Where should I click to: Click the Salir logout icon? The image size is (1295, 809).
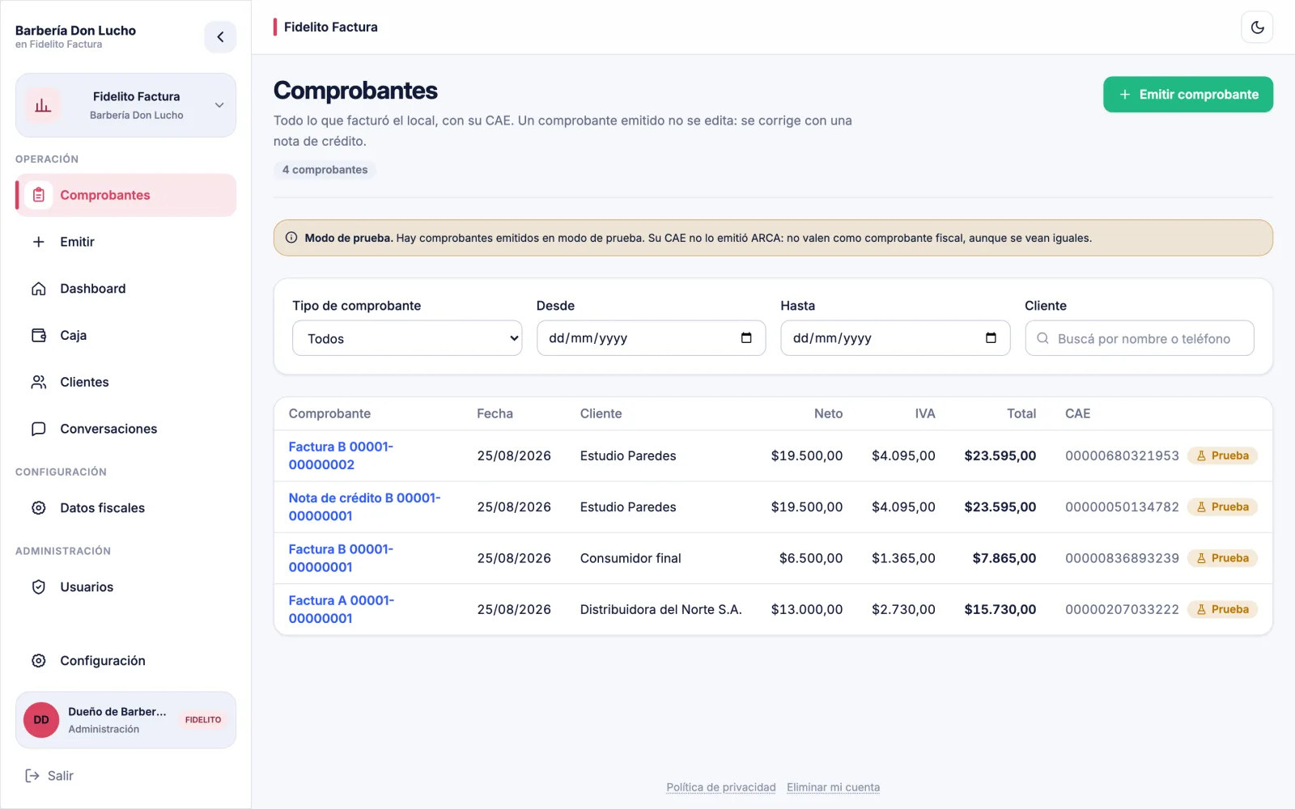[x=32, y=776]
